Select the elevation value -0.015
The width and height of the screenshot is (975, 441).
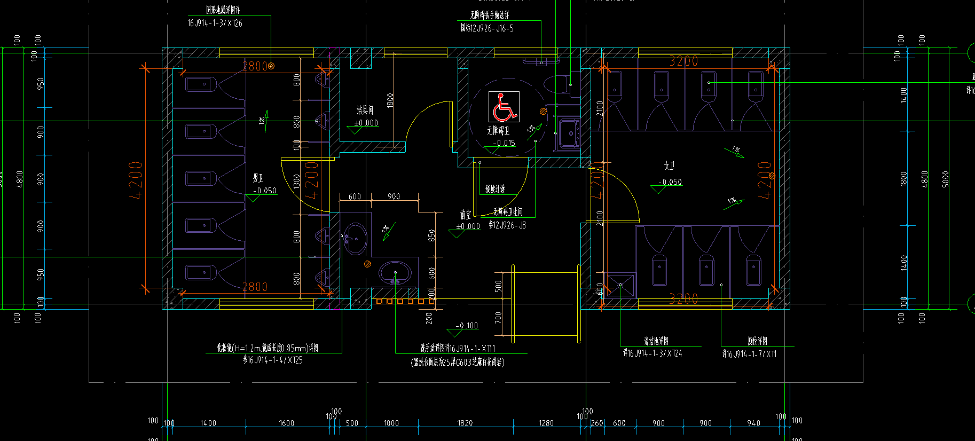504,143
